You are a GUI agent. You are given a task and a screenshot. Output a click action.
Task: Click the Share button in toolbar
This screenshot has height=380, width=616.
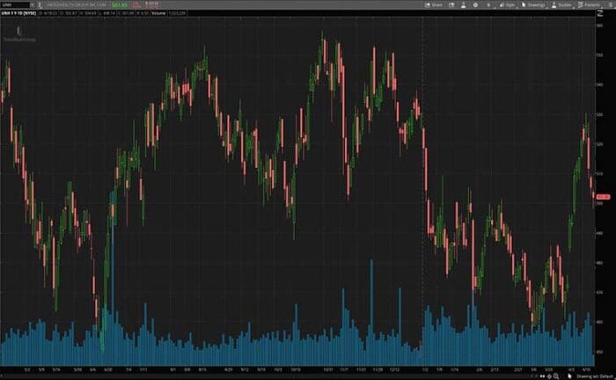[433, 4]
